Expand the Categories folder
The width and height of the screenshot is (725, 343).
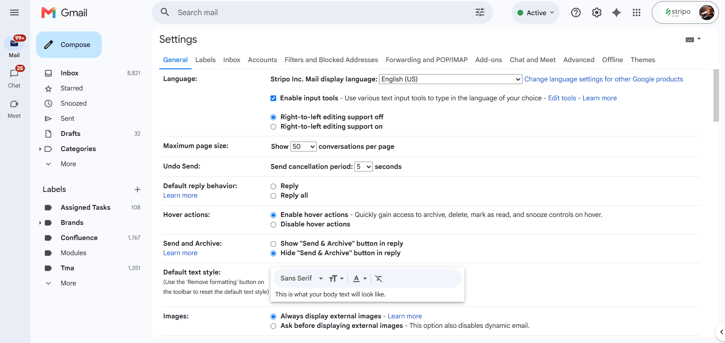40,149
